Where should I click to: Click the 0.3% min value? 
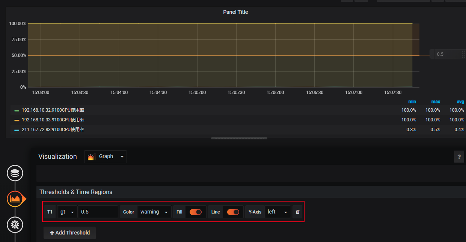click(411, 130)
